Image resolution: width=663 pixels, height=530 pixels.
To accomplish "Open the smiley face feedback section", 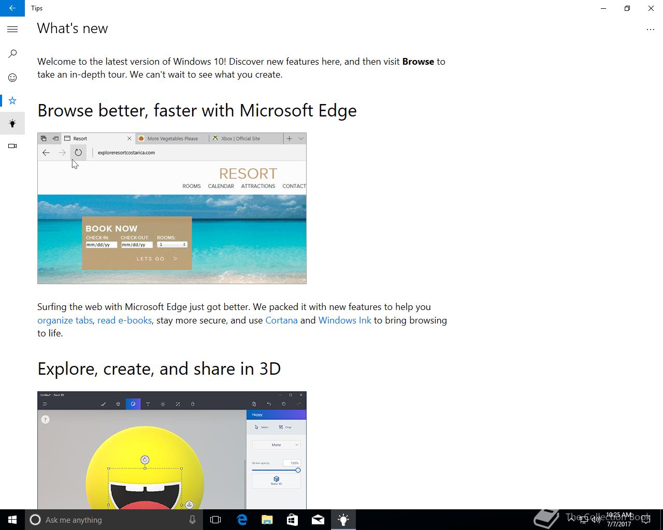I will point(12,78).
